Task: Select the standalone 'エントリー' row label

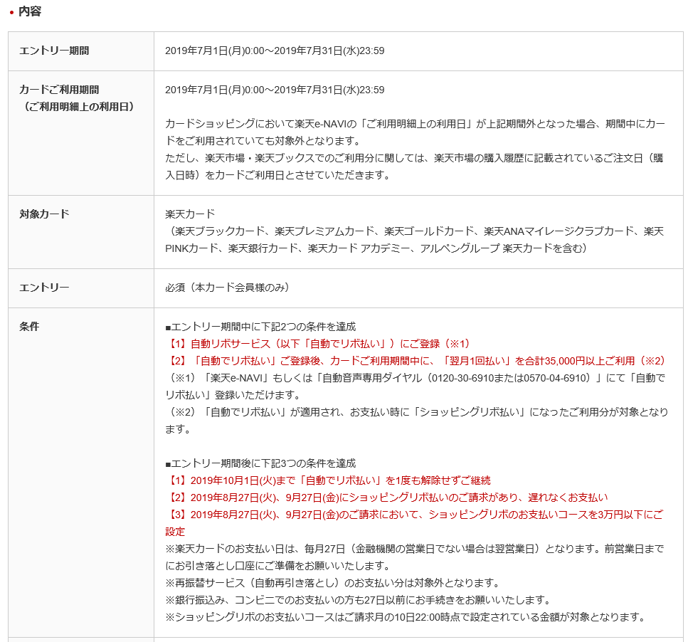Action: click(44, 288)
